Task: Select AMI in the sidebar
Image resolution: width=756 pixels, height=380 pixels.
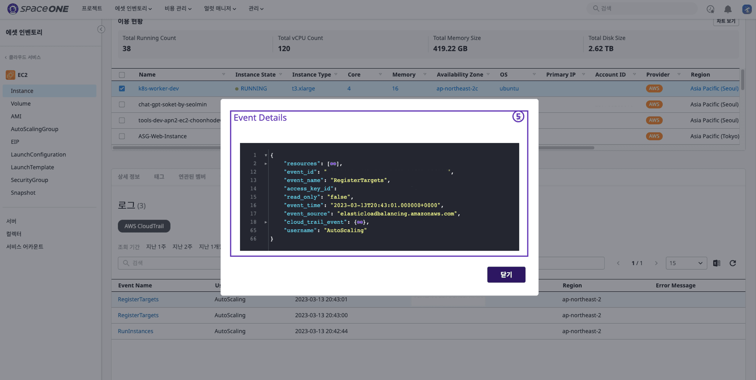Action: point(16,116)
